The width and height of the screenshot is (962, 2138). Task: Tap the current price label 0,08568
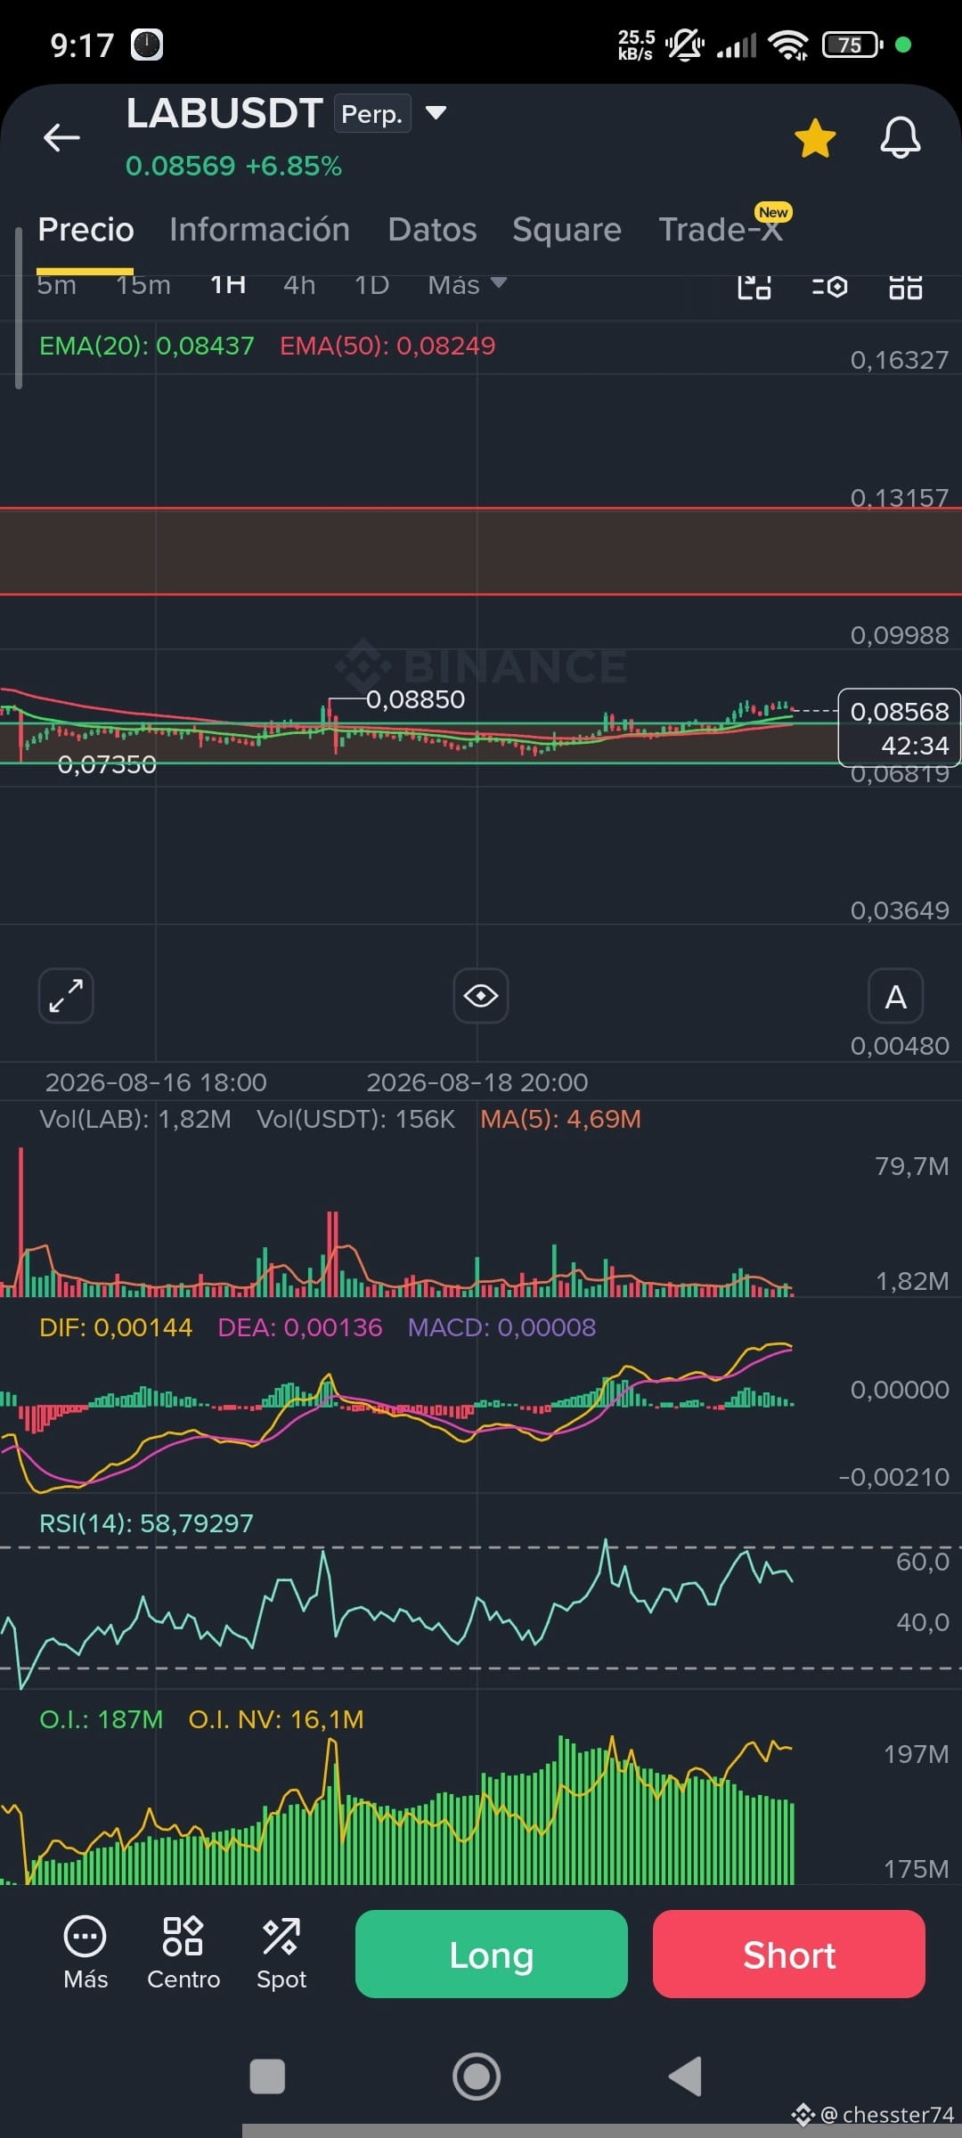[899, 712]
